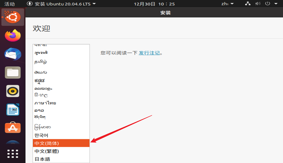Select Sinhala සිංහල language entry
Screen dimensions: 283x163
click(x=61, y=95)
